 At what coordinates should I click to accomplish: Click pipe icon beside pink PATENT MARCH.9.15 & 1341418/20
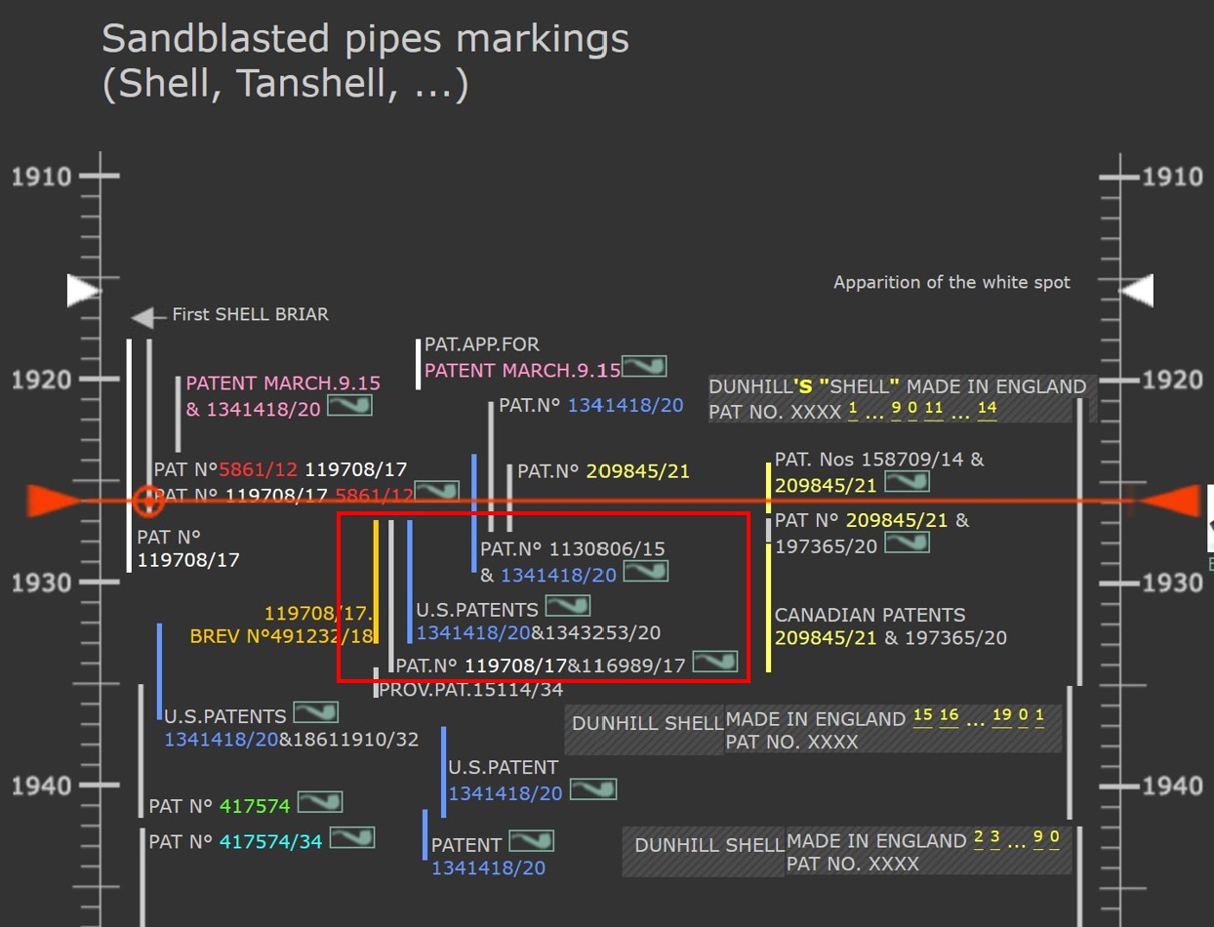click(x=349, y=404)
